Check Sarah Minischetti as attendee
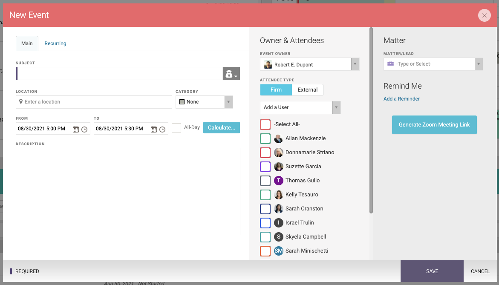Screen dimensions: 499x285 [x=265, y=250]
